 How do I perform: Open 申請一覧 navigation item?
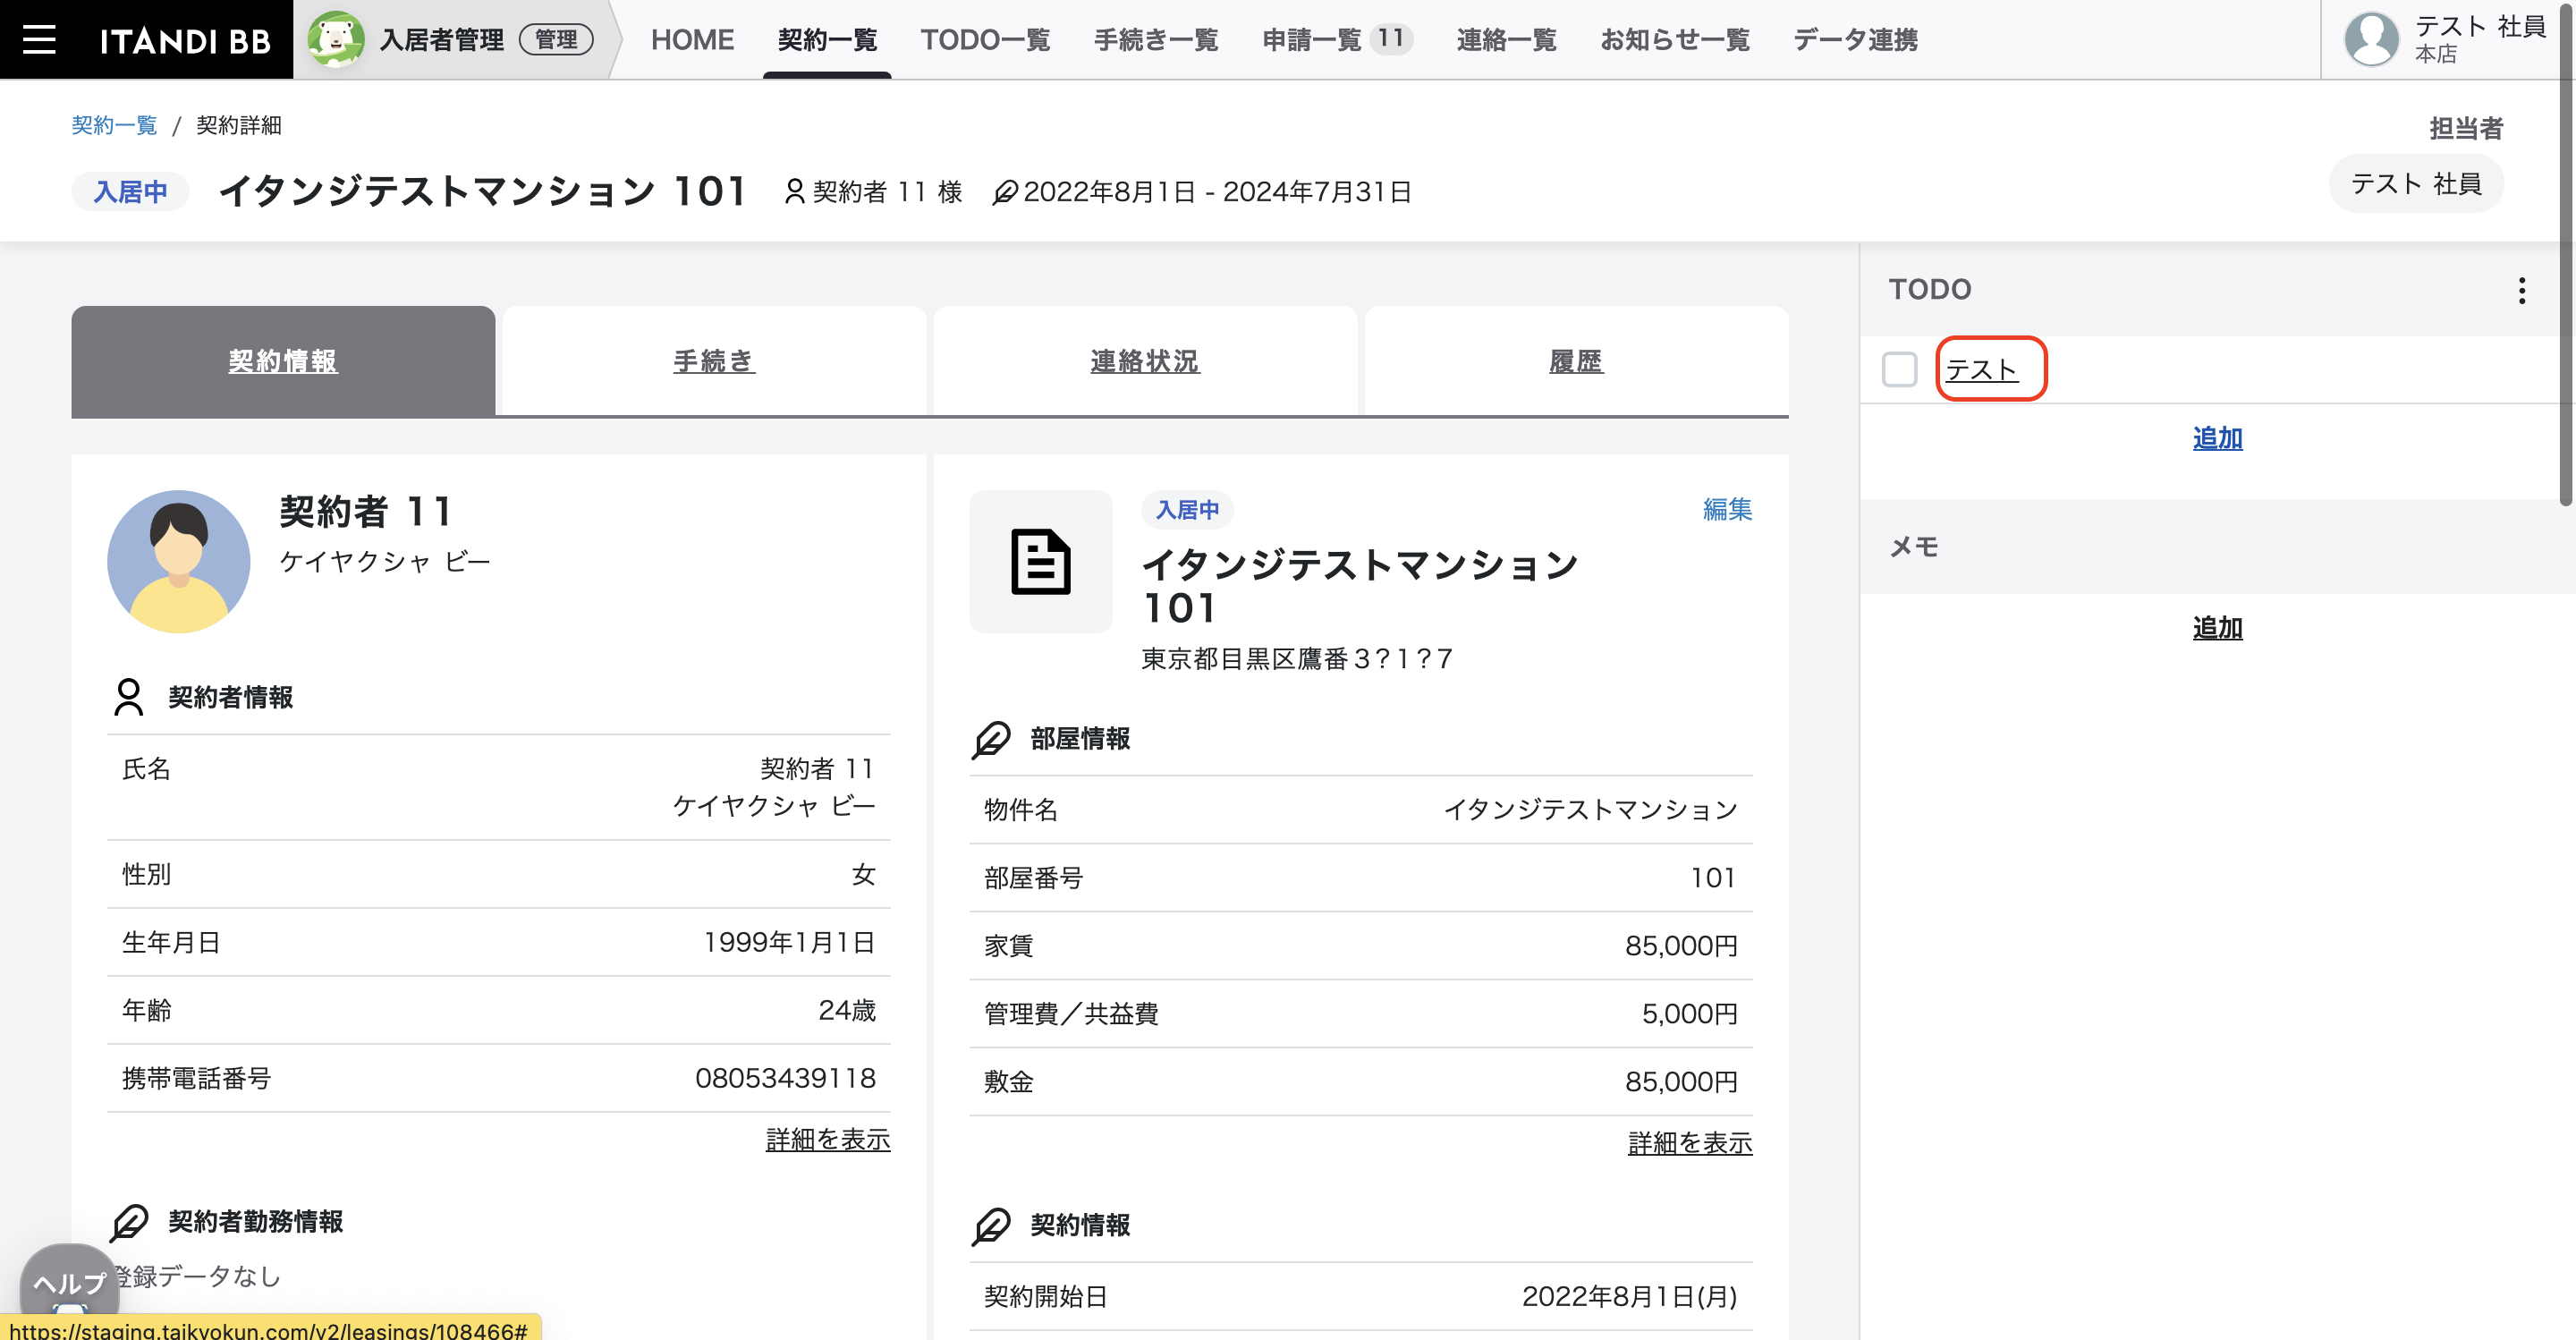tap(1312, 40)
